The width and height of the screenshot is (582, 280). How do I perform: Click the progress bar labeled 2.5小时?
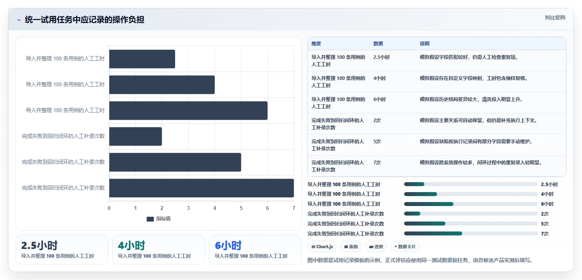(471, 184)
